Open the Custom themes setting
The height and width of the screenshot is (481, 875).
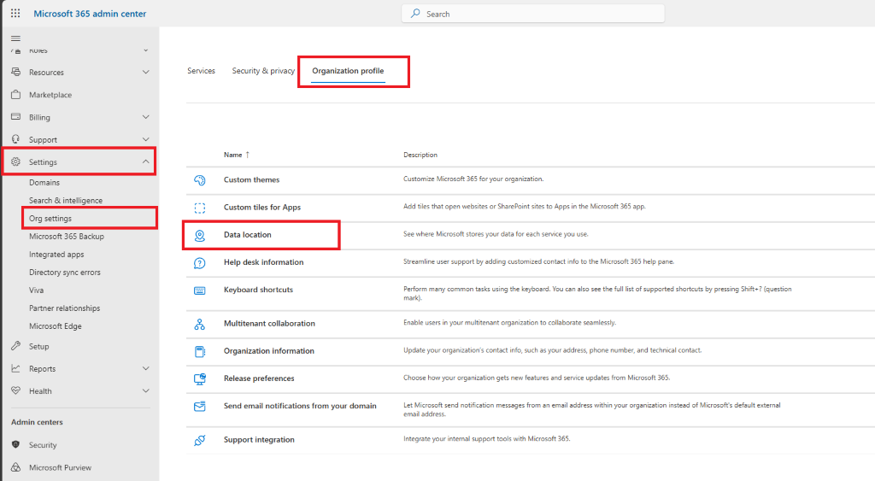[x=252, y=179]
